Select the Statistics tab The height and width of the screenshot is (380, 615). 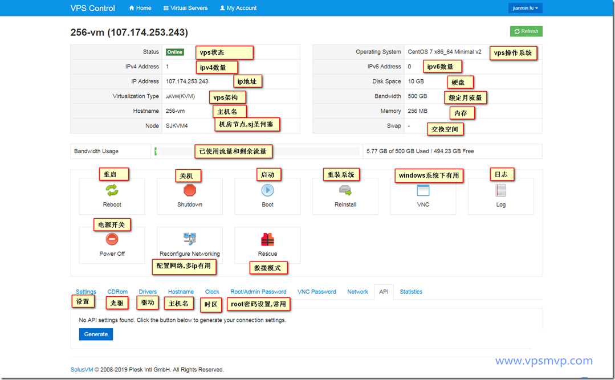pos(411,292)
